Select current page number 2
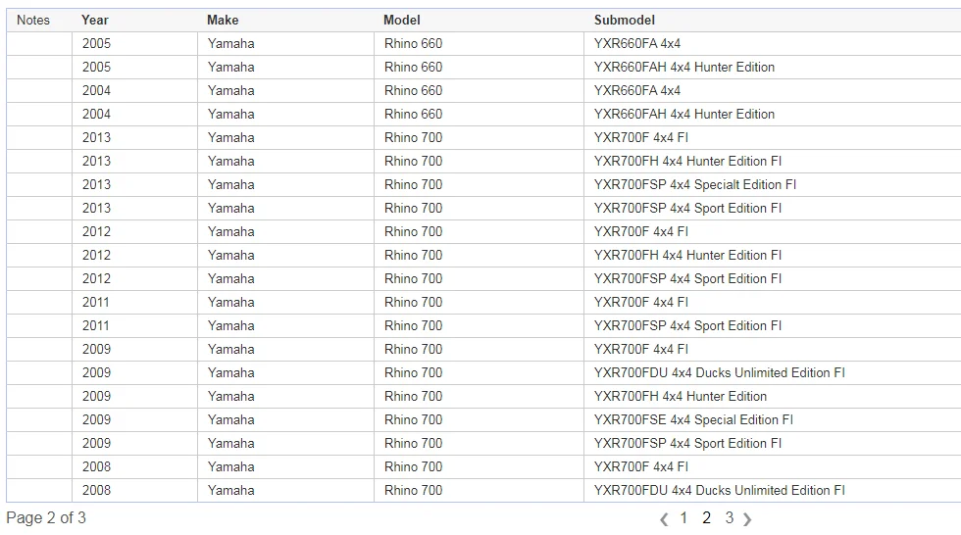Image resolution: width=961 pixels, height=535 pixels. (x=707, y=518)
